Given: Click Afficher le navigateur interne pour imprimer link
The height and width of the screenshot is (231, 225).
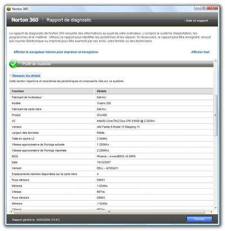Looking at the screenshot, I should (56, 52).
